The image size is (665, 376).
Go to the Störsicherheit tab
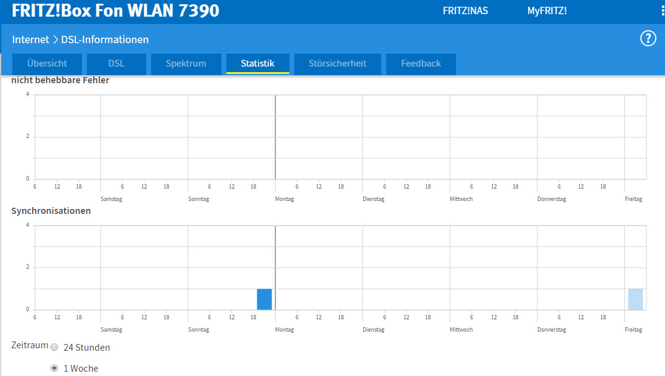click(x=337, y=63)
